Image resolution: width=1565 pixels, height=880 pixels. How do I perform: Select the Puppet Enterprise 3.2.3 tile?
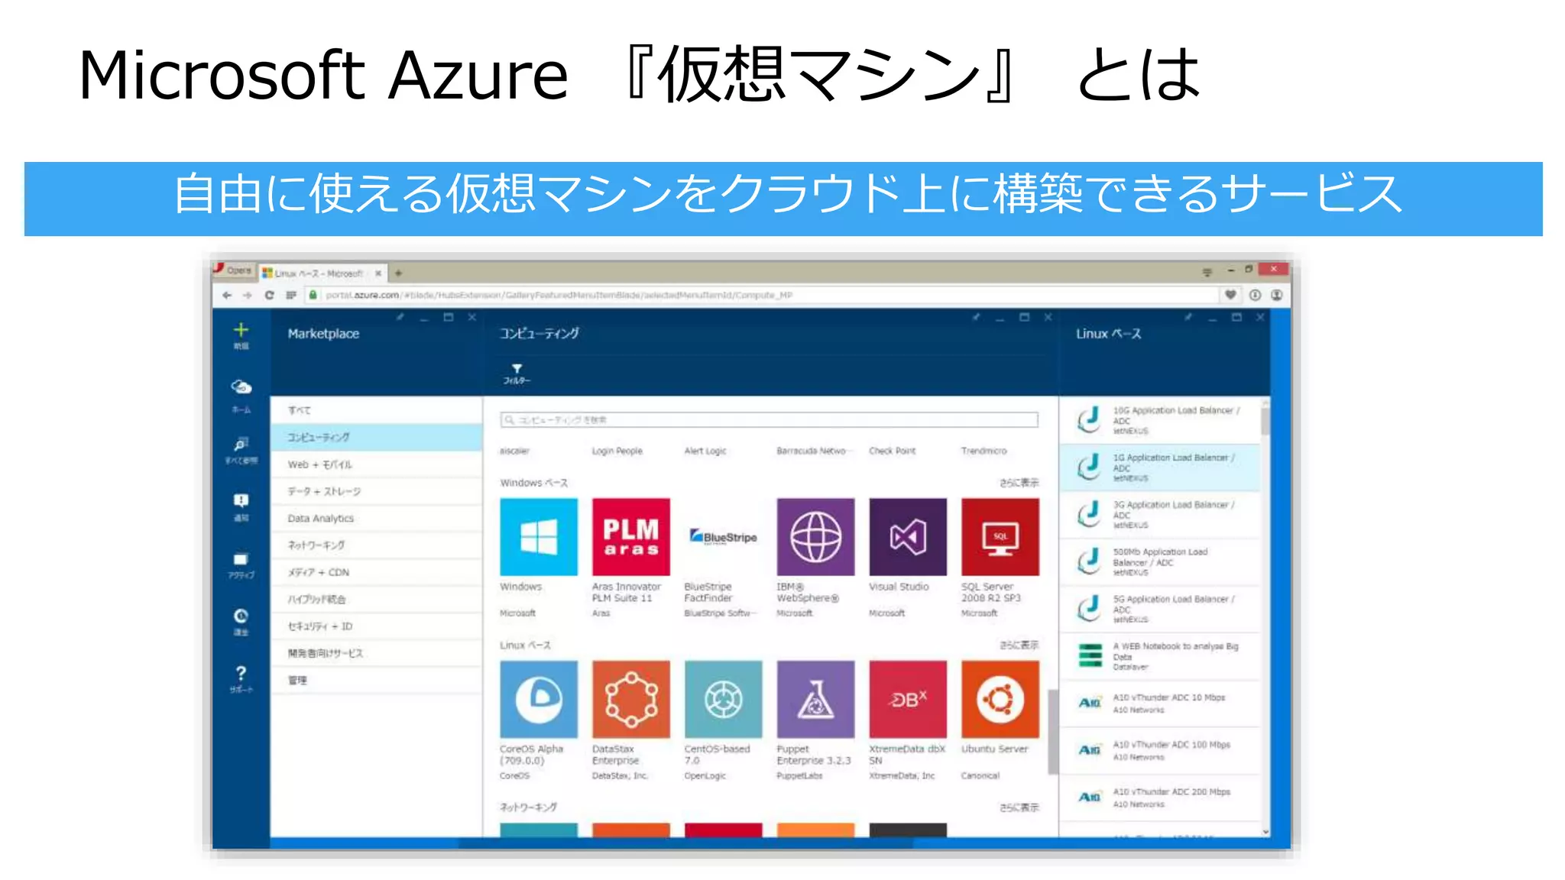point(815,699)
